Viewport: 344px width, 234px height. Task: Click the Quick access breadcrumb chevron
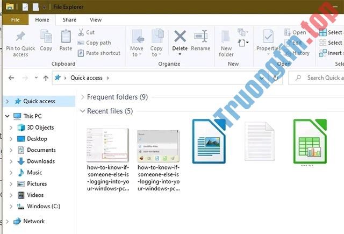click(x=107, y=78)
